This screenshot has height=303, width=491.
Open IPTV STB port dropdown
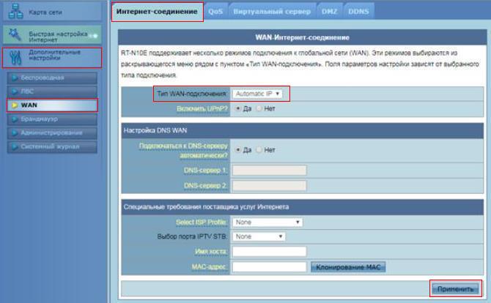click(x=259, y=236)
